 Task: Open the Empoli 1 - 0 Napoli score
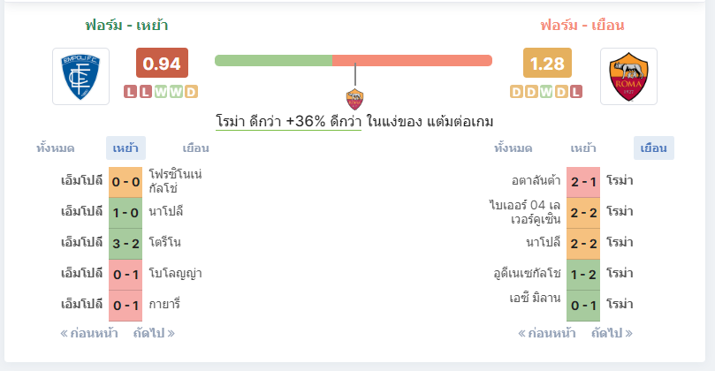pos(126,213)
